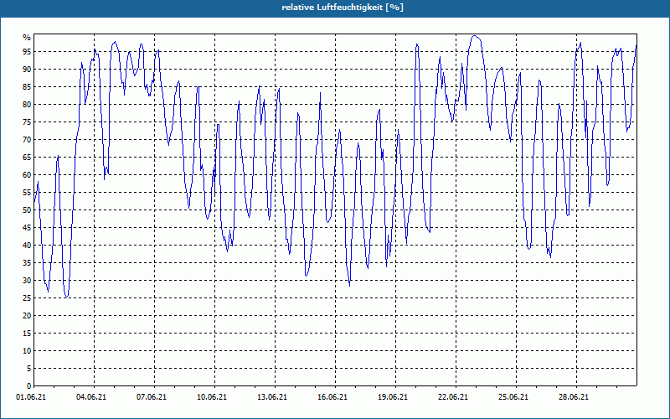The image size is (670, 419).
Task: Click the 70 value on y-axis
Action: (x=27, y=140)
